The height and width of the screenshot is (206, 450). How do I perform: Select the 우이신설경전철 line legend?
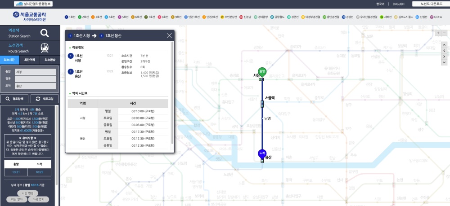pos(367,17)
